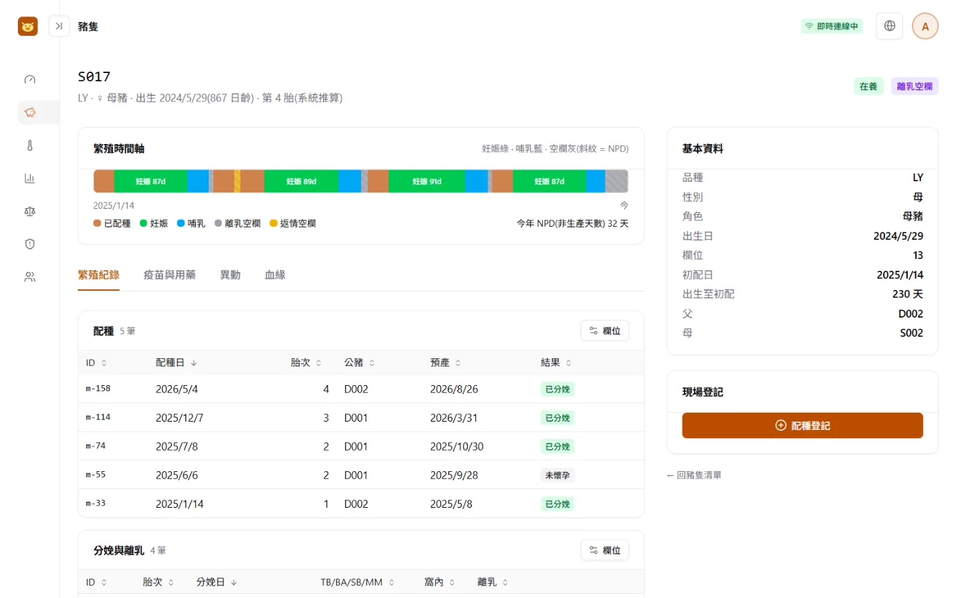Sort the 配種 table by 配種日
This screenshot has height=598, width=956.
[x=176, y=362]
